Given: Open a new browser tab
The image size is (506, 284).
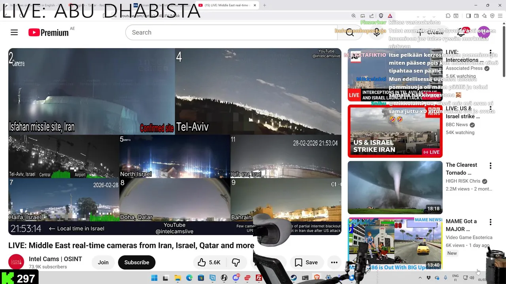Looking at the screenshot, I should [264, 5].
